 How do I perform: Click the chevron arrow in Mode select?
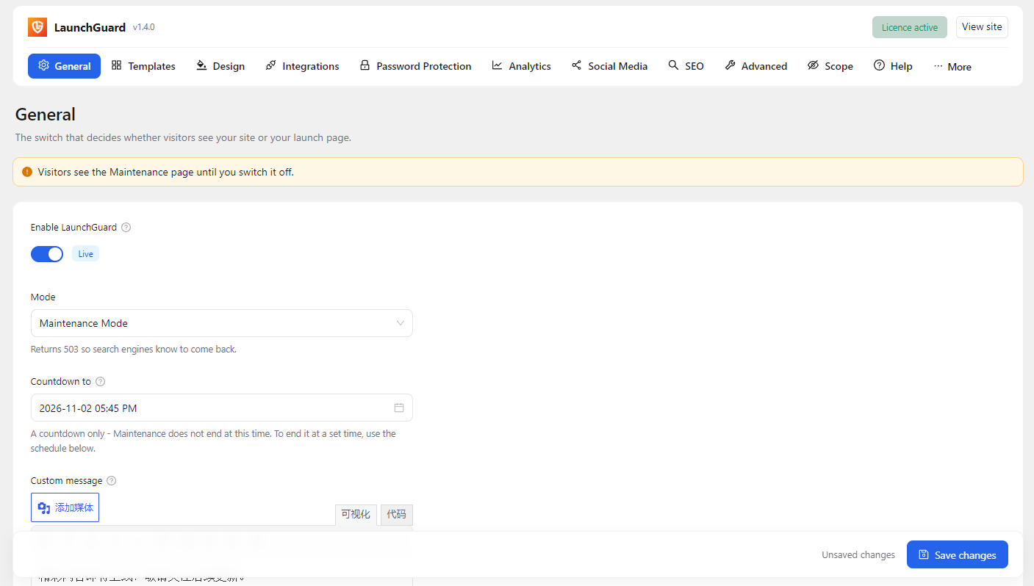401,323
